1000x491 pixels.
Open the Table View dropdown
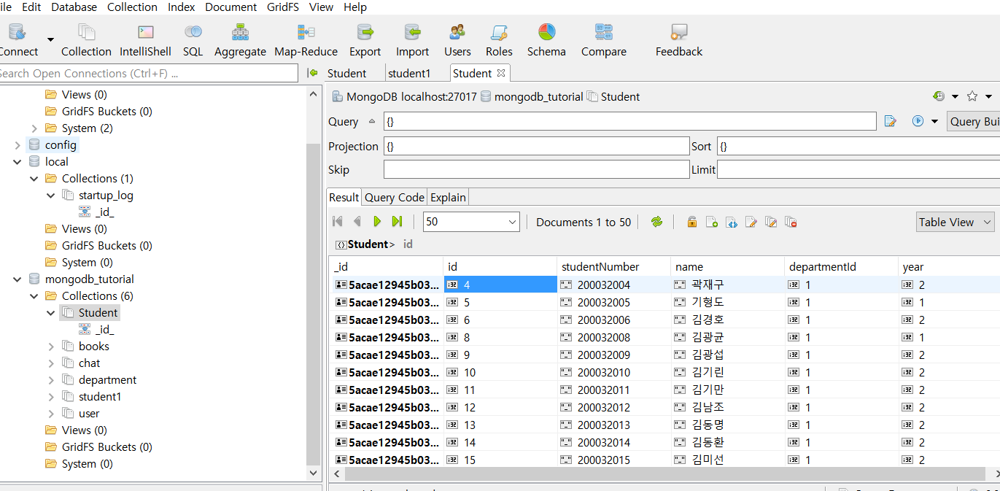(x=955, y=221)
